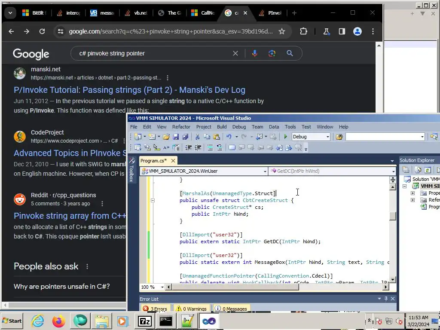Open the Chrome extensions puzzle icon
440x330 pixels.
[303, 31]
